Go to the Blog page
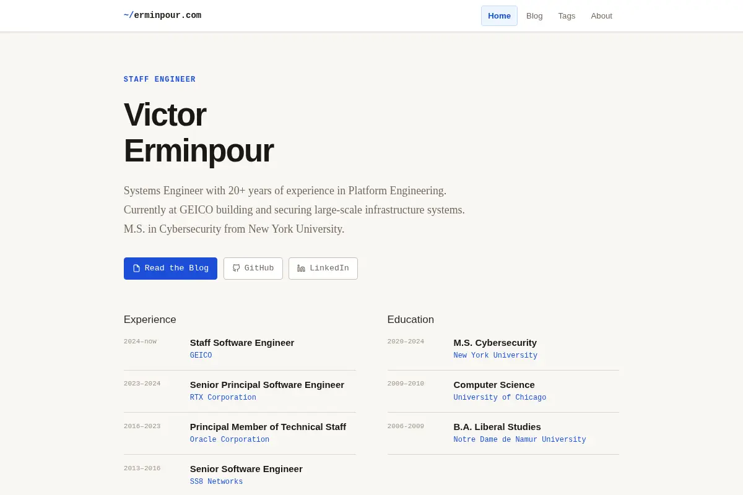The height and width of the screenshot is (495, 743). click(534, 16)
